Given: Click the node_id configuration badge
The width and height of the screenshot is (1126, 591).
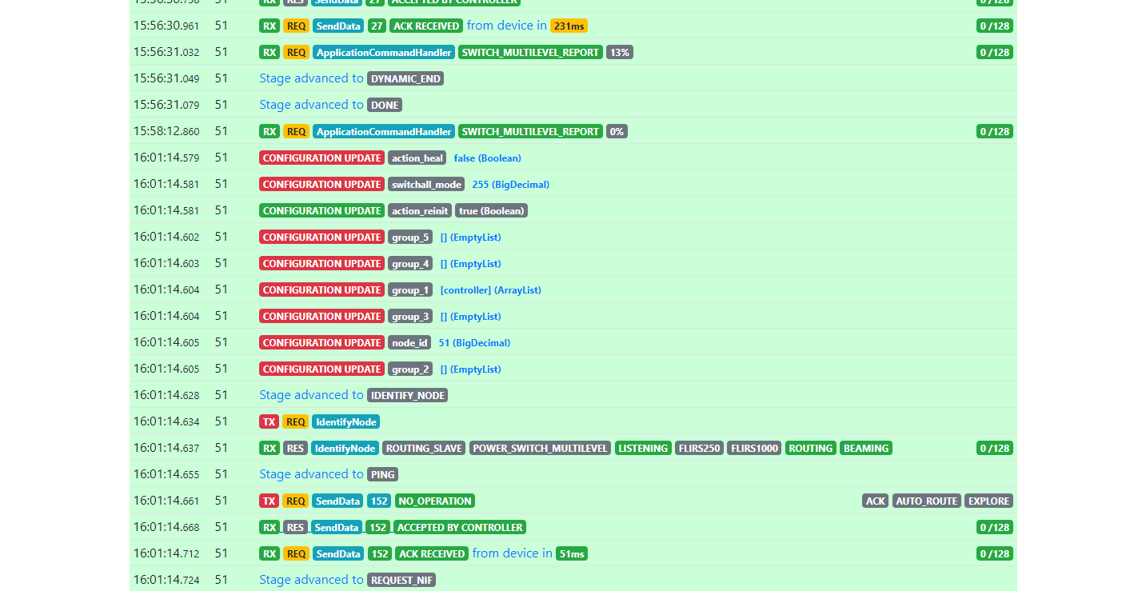Looking at the screenshot, I should [409, 343].
